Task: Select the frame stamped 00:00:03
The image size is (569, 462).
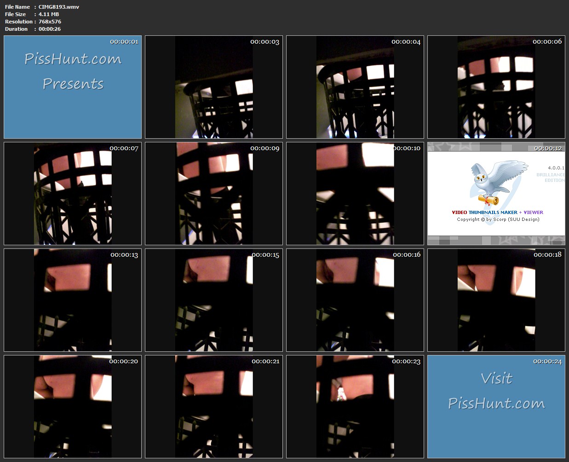Action: (214, 87)
